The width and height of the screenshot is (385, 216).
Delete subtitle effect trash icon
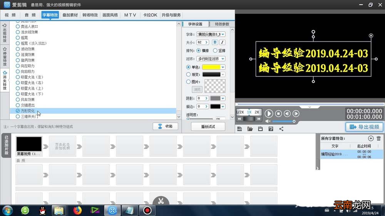378,138
